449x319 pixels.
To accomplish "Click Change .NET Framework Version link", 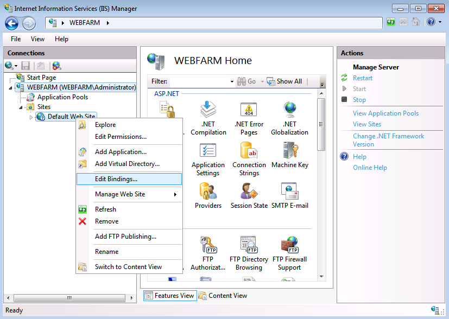I will 388,140.
